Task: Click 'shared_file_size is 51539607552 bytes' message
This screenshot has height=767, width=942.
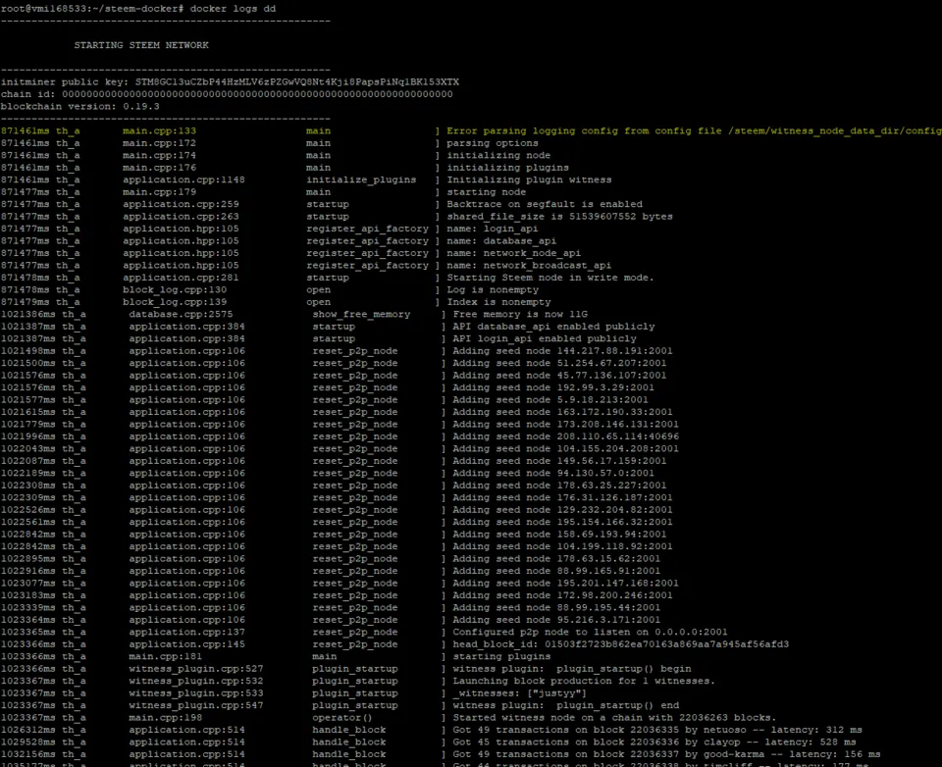Action: tap(559, 216)
